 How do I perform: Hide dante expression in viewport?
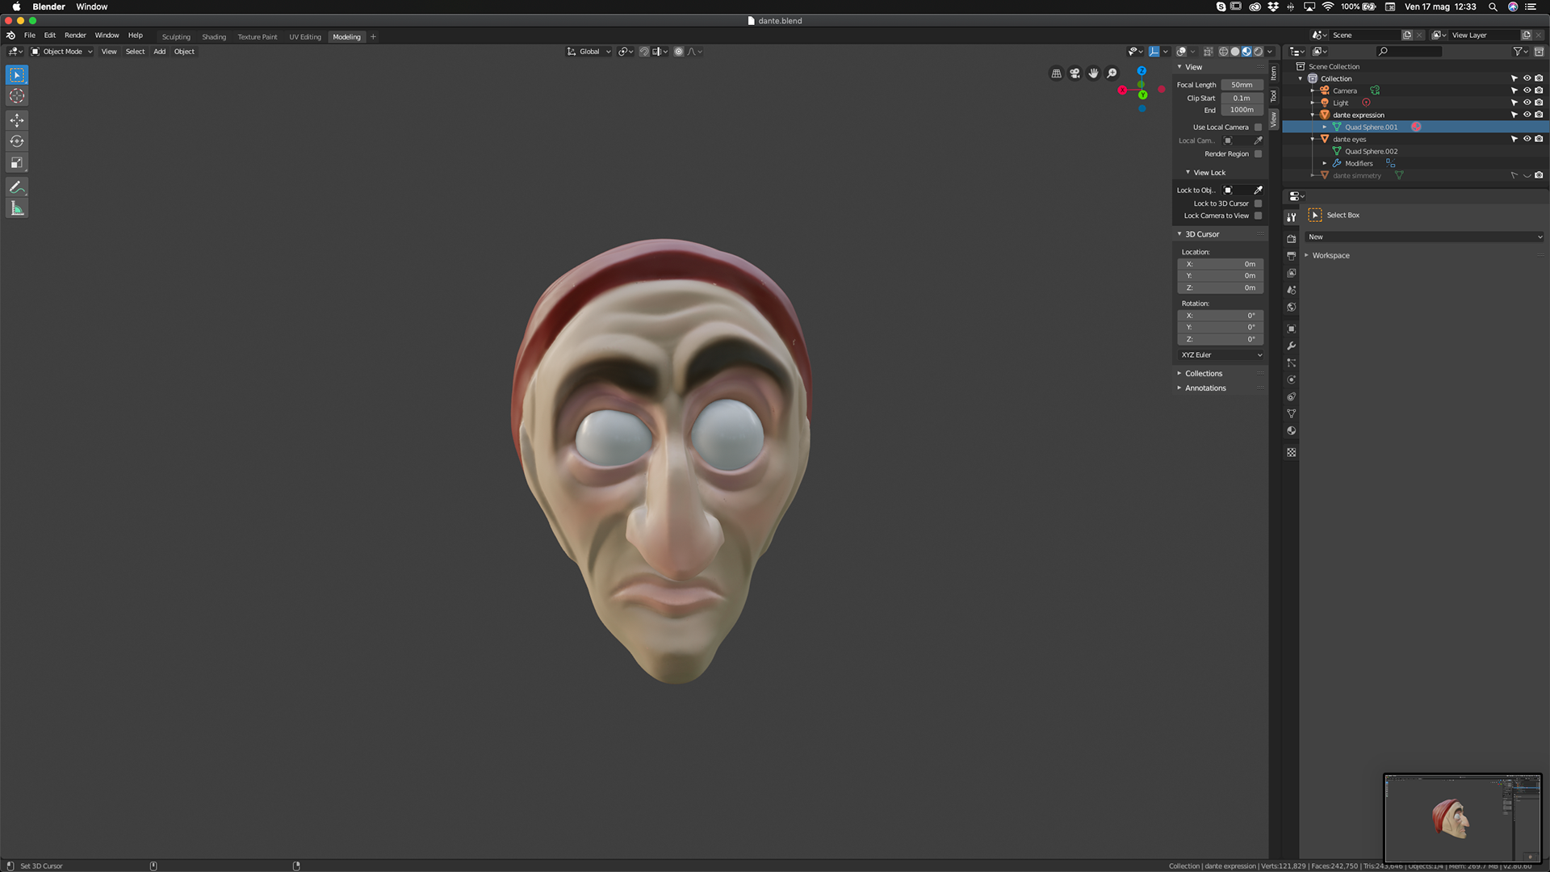(1527, 115)
